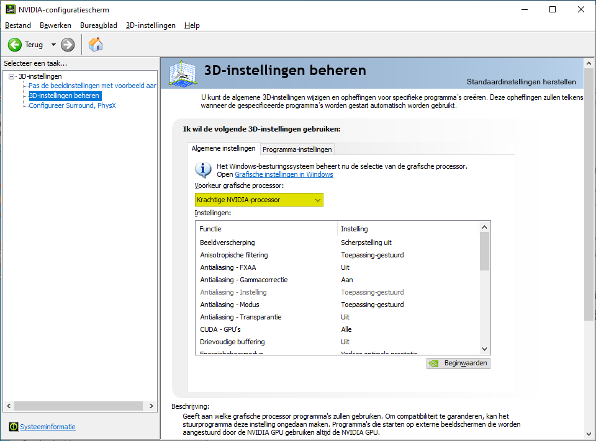
Task: Select the CUDA - GPU's row
Action: [338, 329]
